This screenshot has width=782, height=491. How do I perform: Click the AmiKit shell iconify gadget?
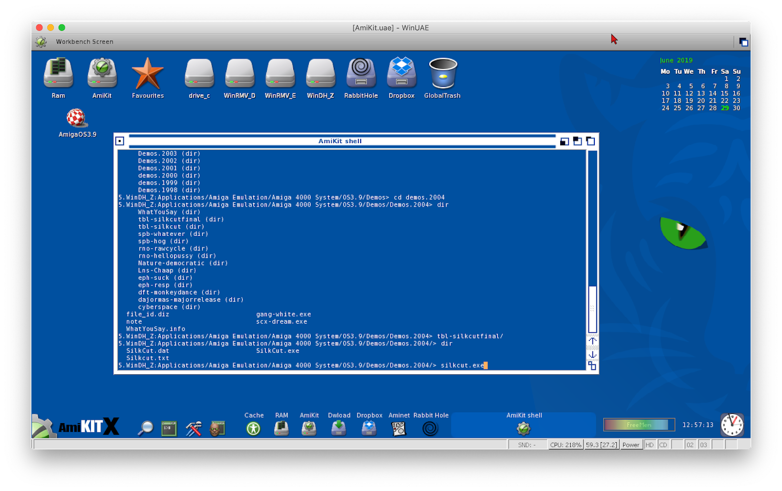(565, 141)
